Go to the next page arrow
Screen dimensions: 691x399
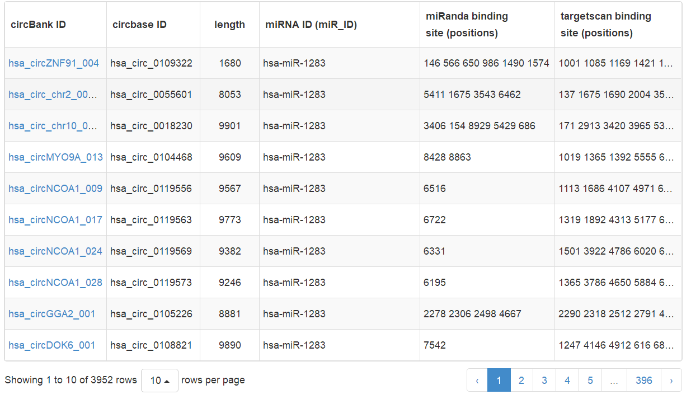click(x=671, y=381)
